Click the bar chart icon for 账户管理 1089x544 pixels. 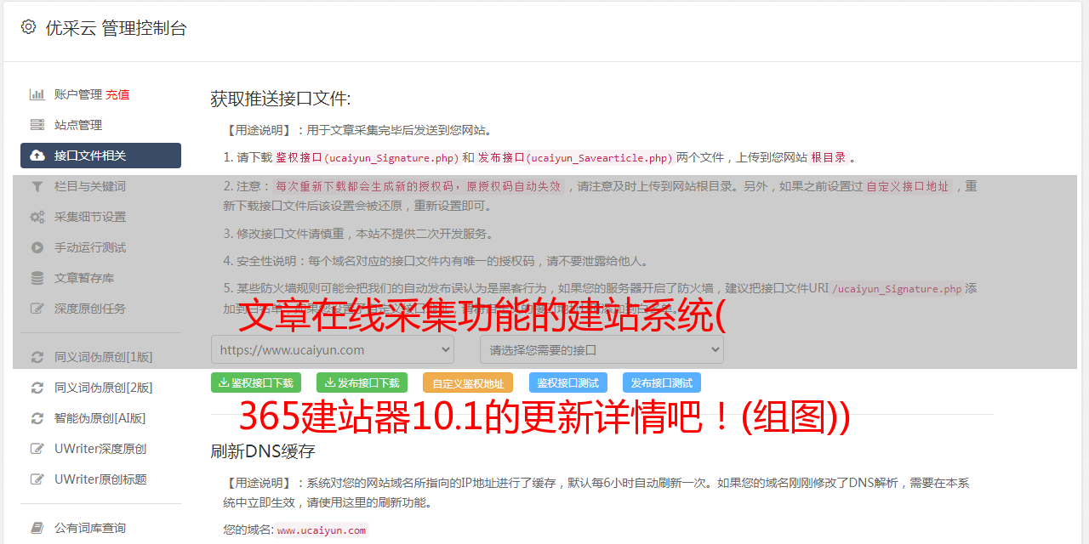[37, 94]
